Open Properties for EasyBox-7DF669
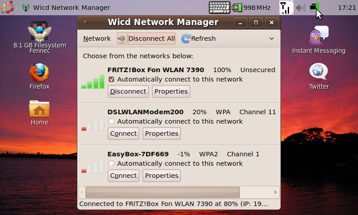The image size is (358, 215). coord(162,176)
